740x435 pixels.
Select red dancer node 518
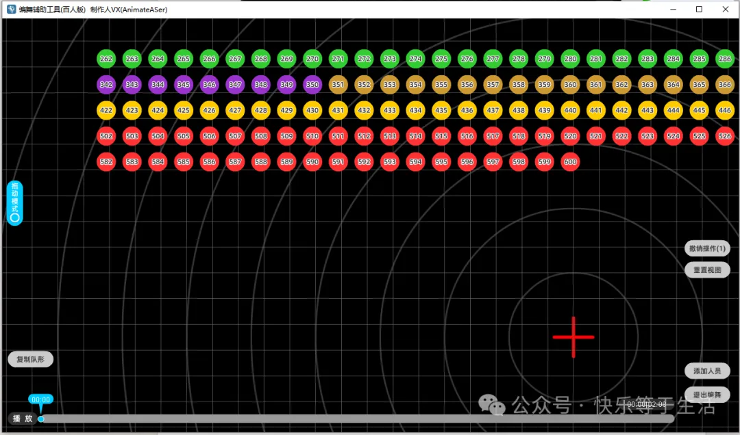pos(519,136)
